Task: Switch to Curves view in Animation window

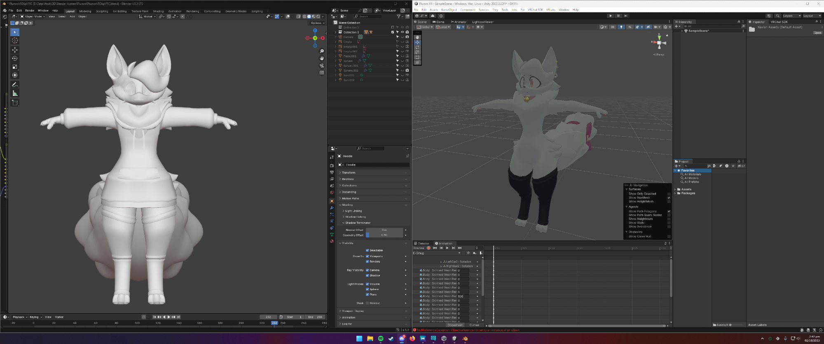Action: pyautogui.click(x=474, y=325)
